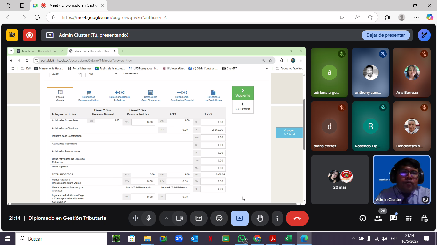437x245 pixels.
Task: Mute the microphone
Action: (149, 218)
